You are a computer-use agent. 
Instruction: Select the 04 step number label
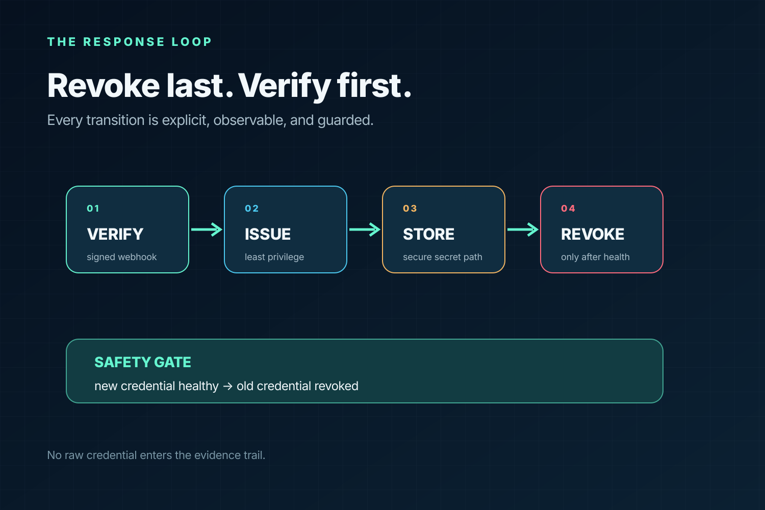tap(568, 209)
